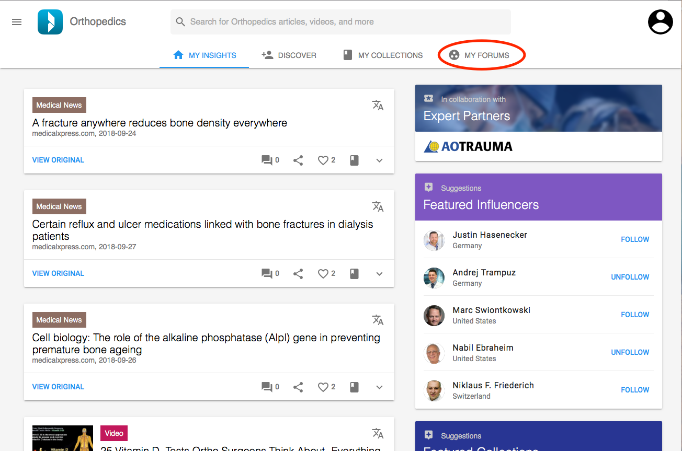Click the Video tag label
This screenshot has width=682, height=451.
tap(114, 433)
